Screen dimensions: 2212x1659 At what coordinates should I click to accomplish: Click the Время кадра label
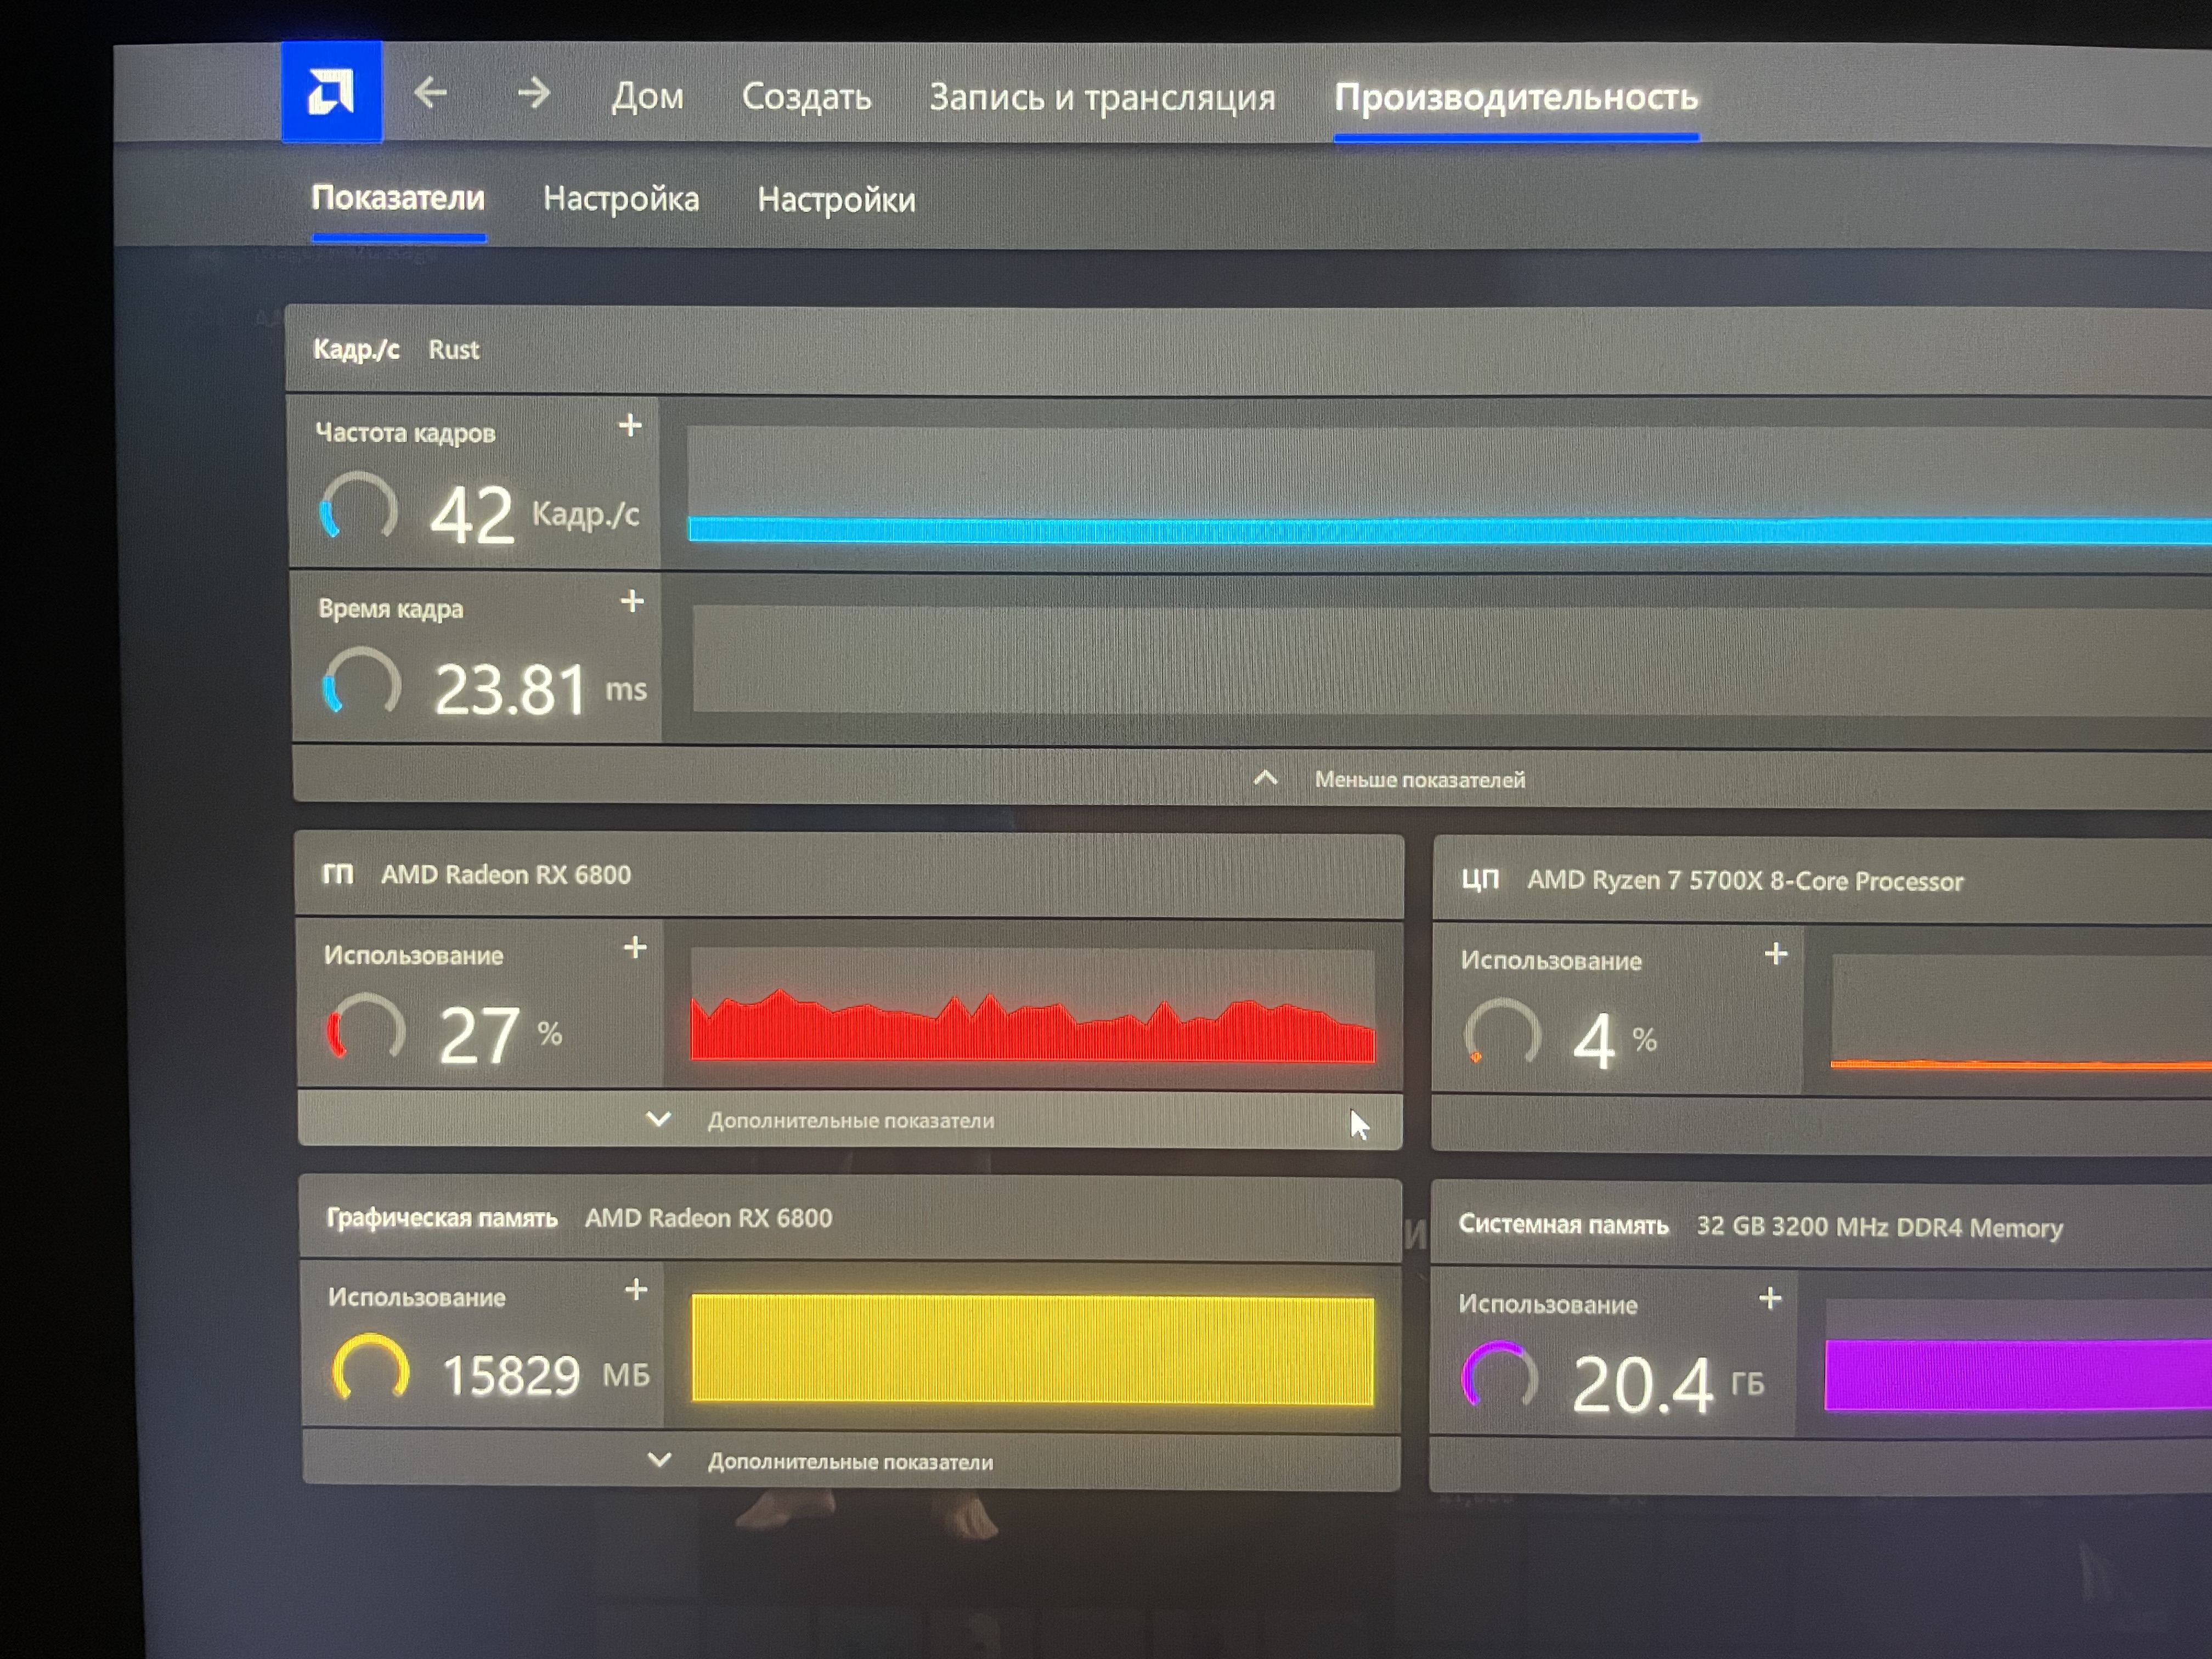pyautogui.click(x=391, y=609)
